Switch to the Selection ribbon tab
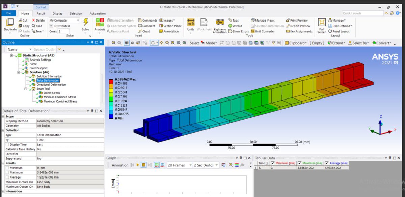405x197 pixels. point(76,14)
